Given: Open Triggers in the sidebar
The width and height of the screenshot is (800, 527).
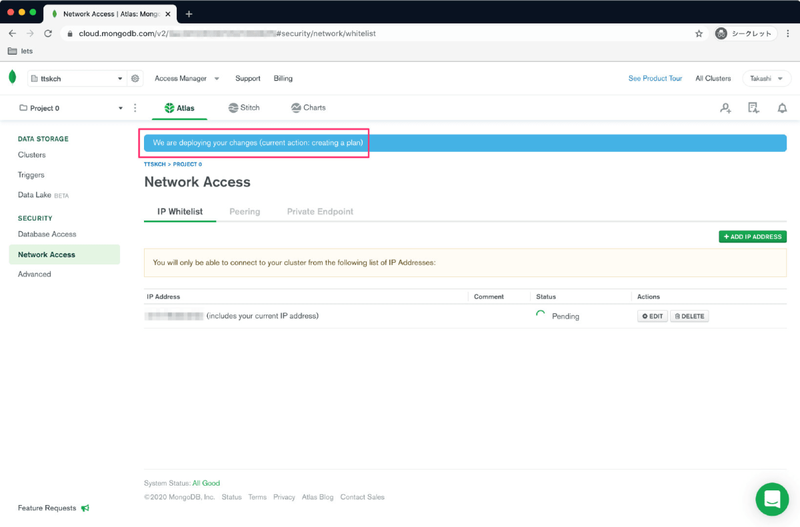Looking at the screenshot, I should pyautogui.click(x=31, y=175).
